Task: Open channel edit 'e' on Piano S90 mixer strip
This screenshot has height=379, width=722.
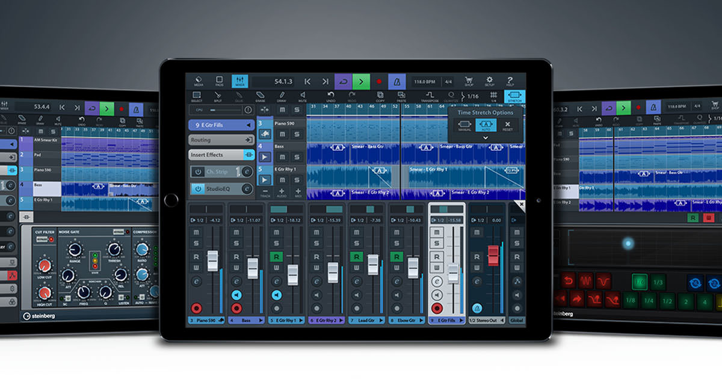Action: click(x=196, y=281)
